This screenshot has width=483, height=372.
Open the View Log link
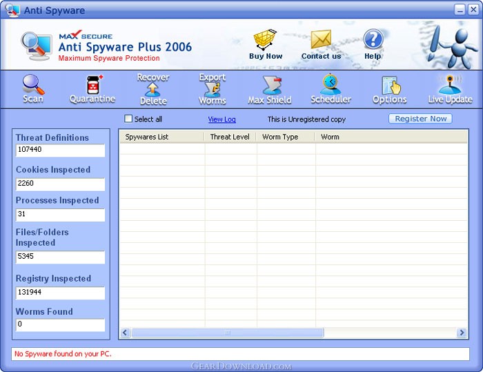coord(221,119)
